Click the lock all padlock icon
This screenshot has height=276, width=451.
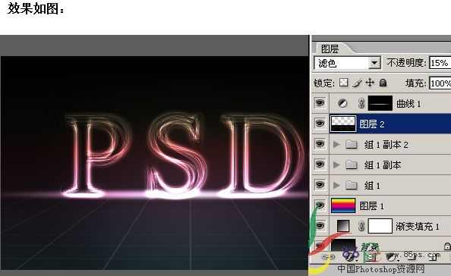[383, 83]
